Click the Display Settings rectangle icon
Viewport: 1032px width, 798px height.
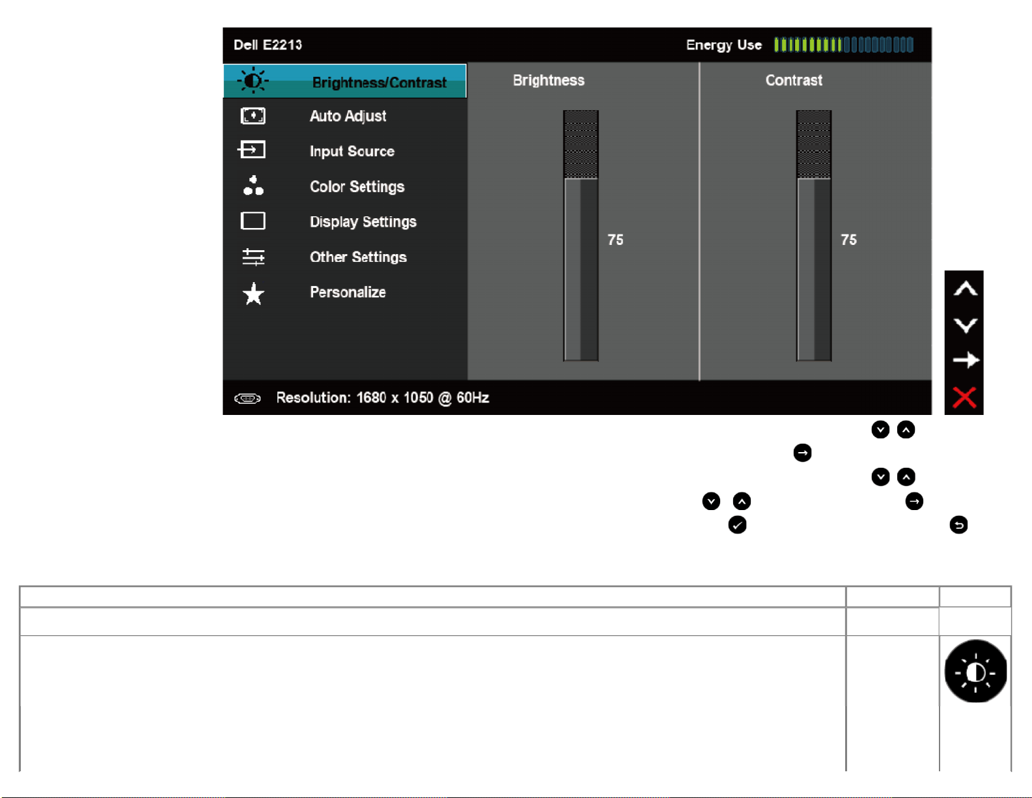(x=253, y=221)
